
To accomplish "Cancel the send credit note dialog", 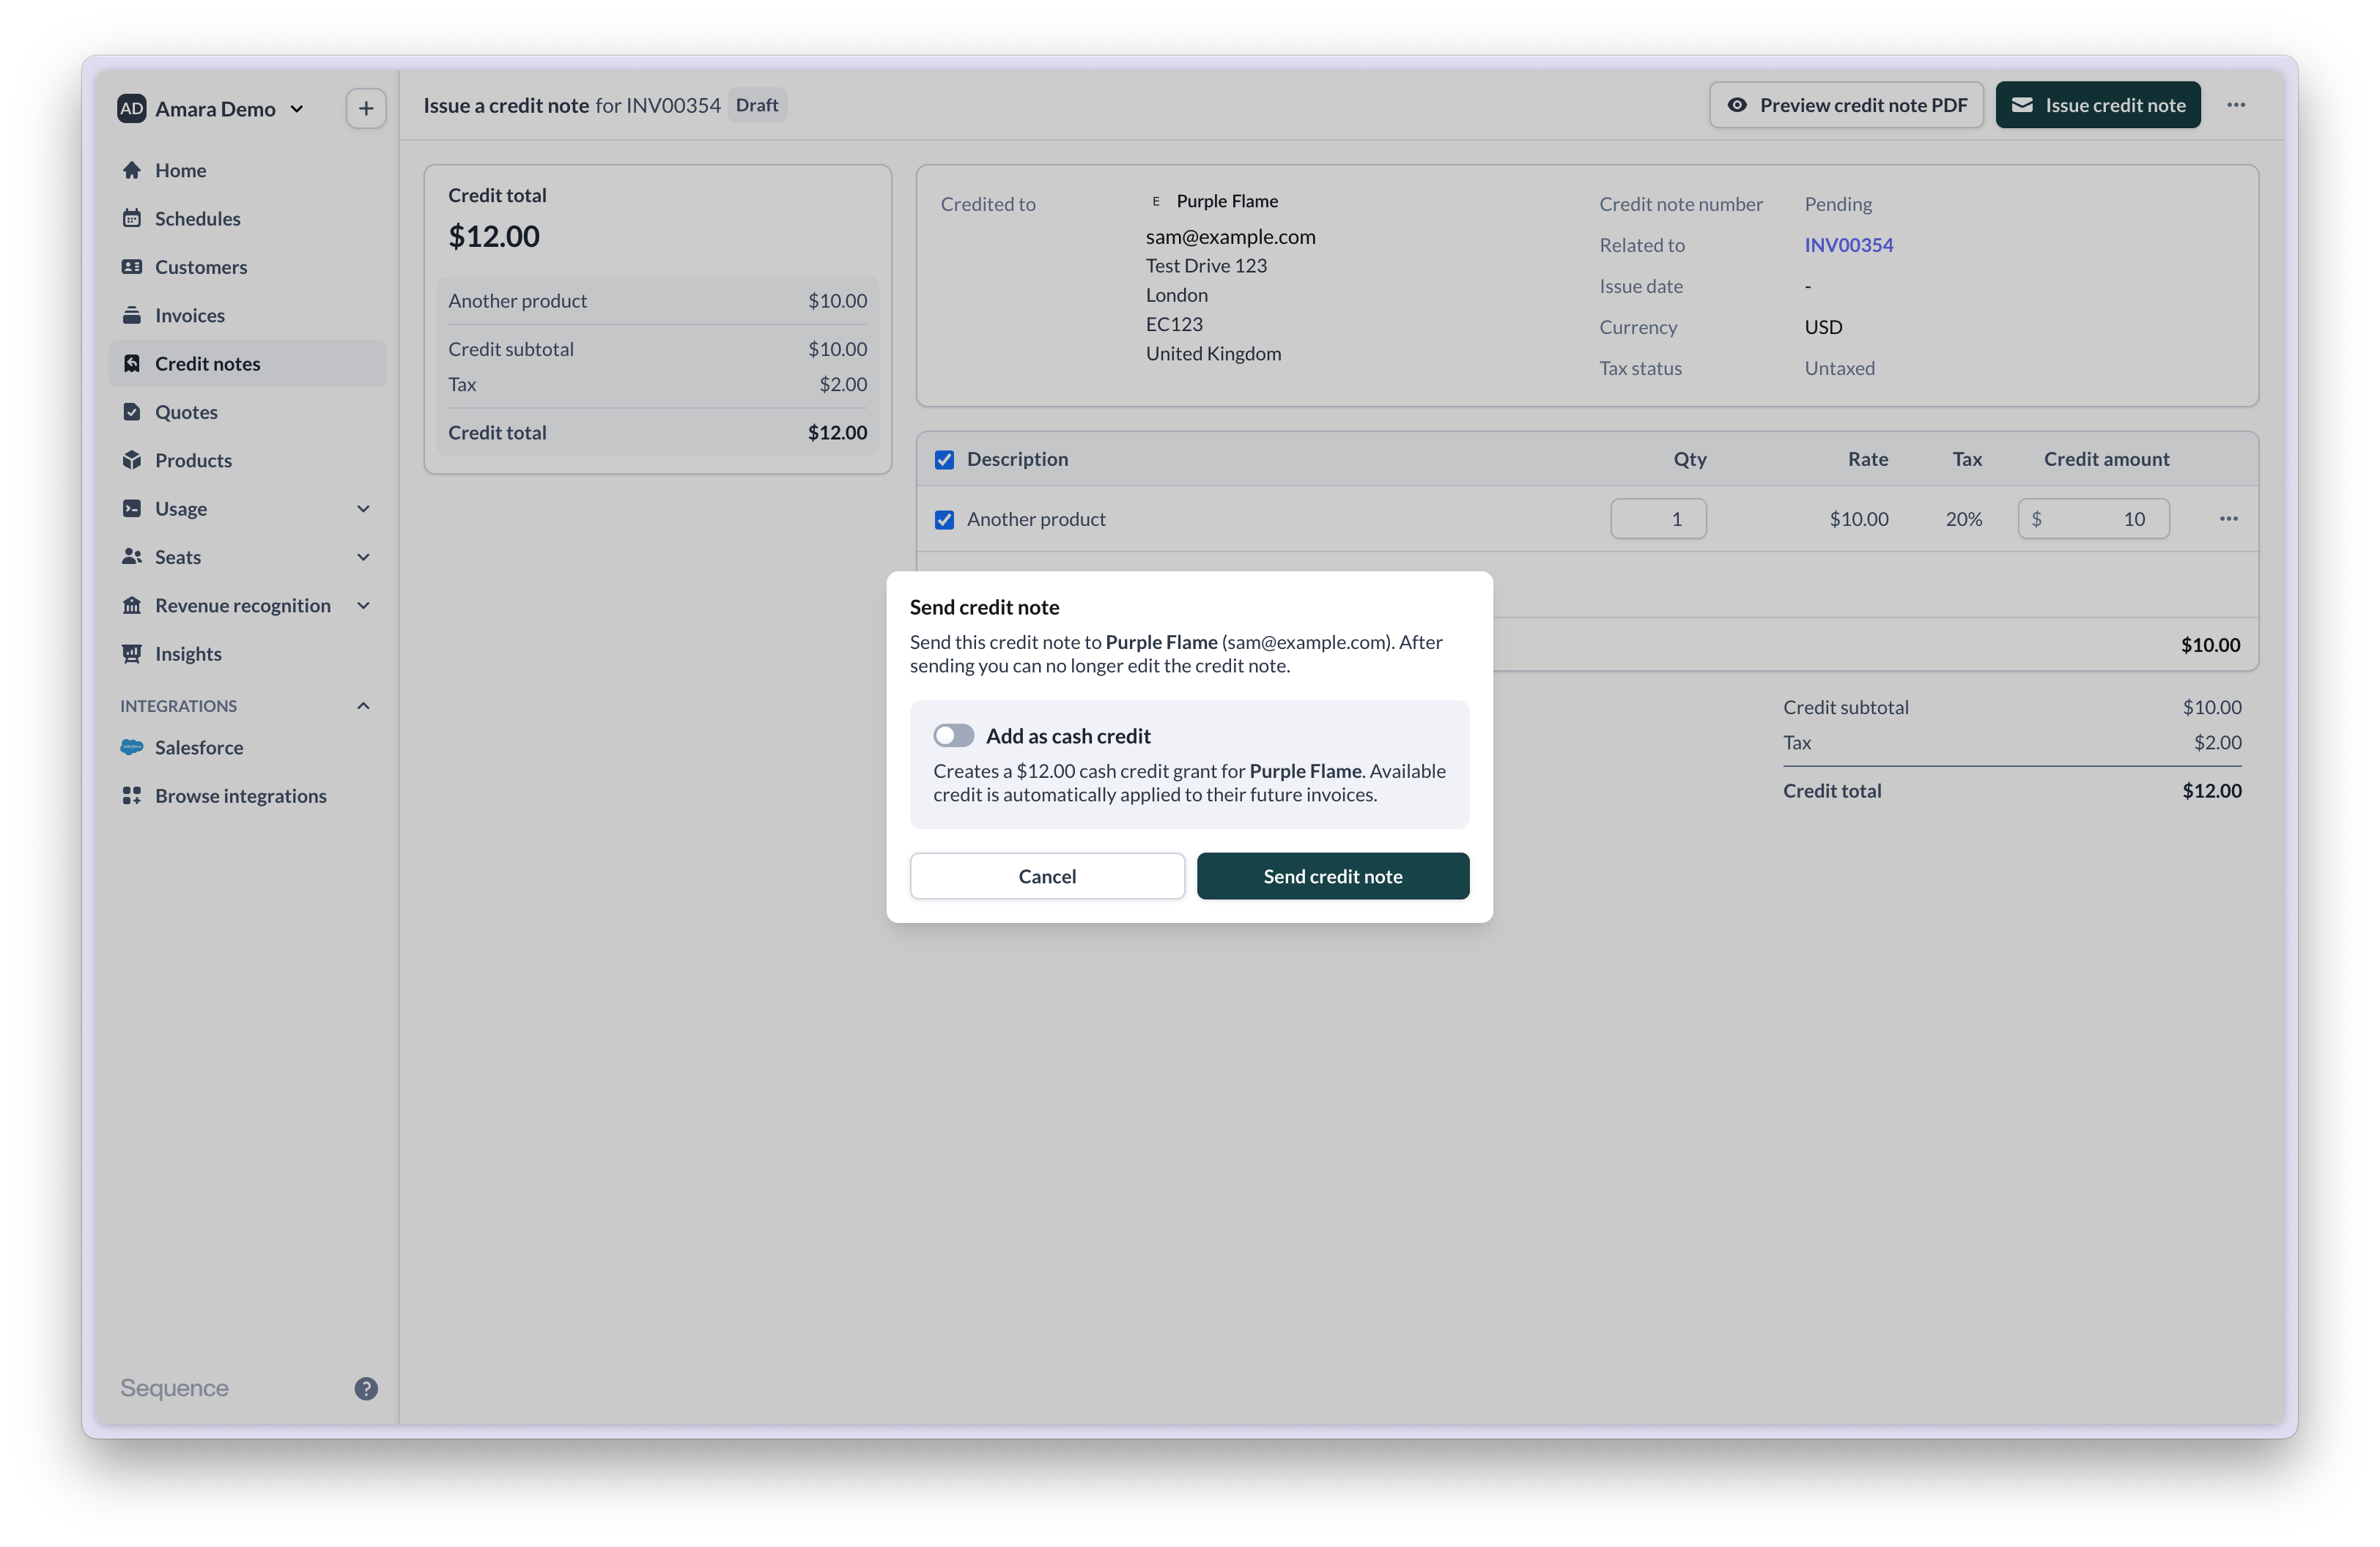I will click(x=1047, y=877).
